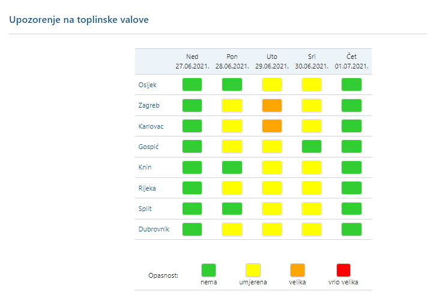Open the Osijek city link

[x=148, y=85]
